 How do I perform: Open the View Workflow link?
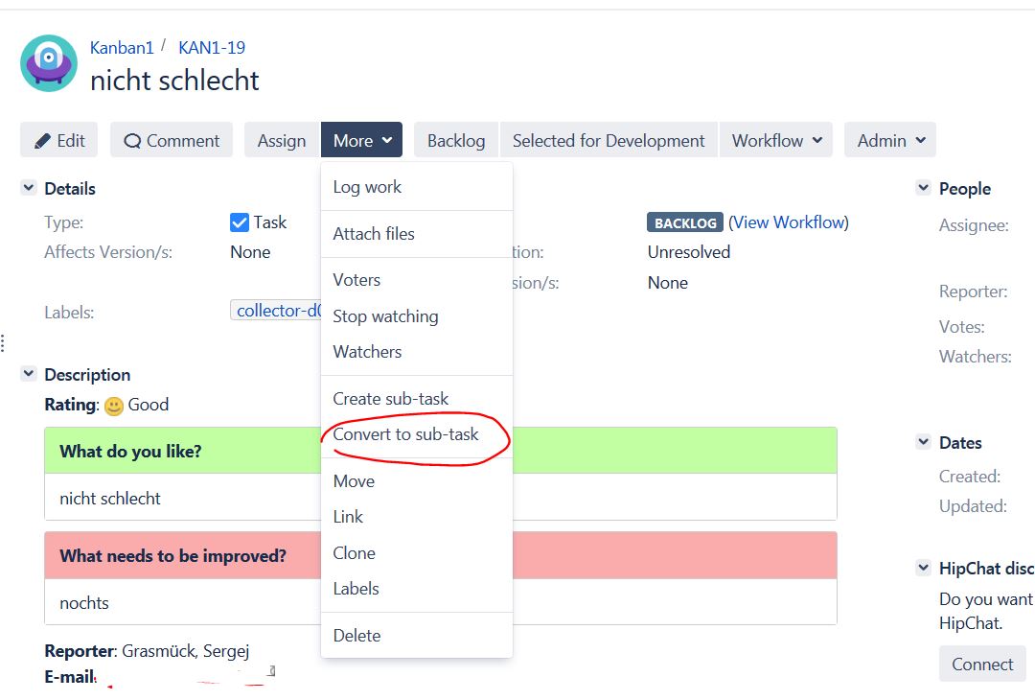[x=789, y=222]
